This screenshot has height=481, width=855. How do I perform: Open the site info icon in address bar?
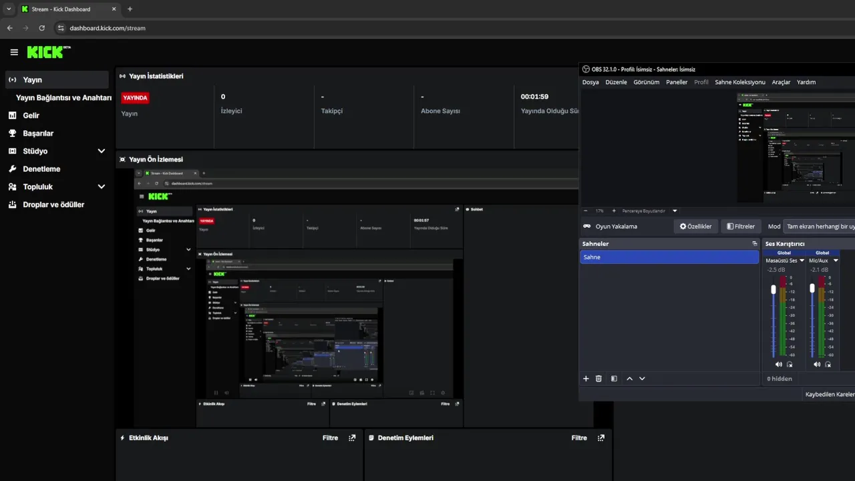click(x=60, y=28)
